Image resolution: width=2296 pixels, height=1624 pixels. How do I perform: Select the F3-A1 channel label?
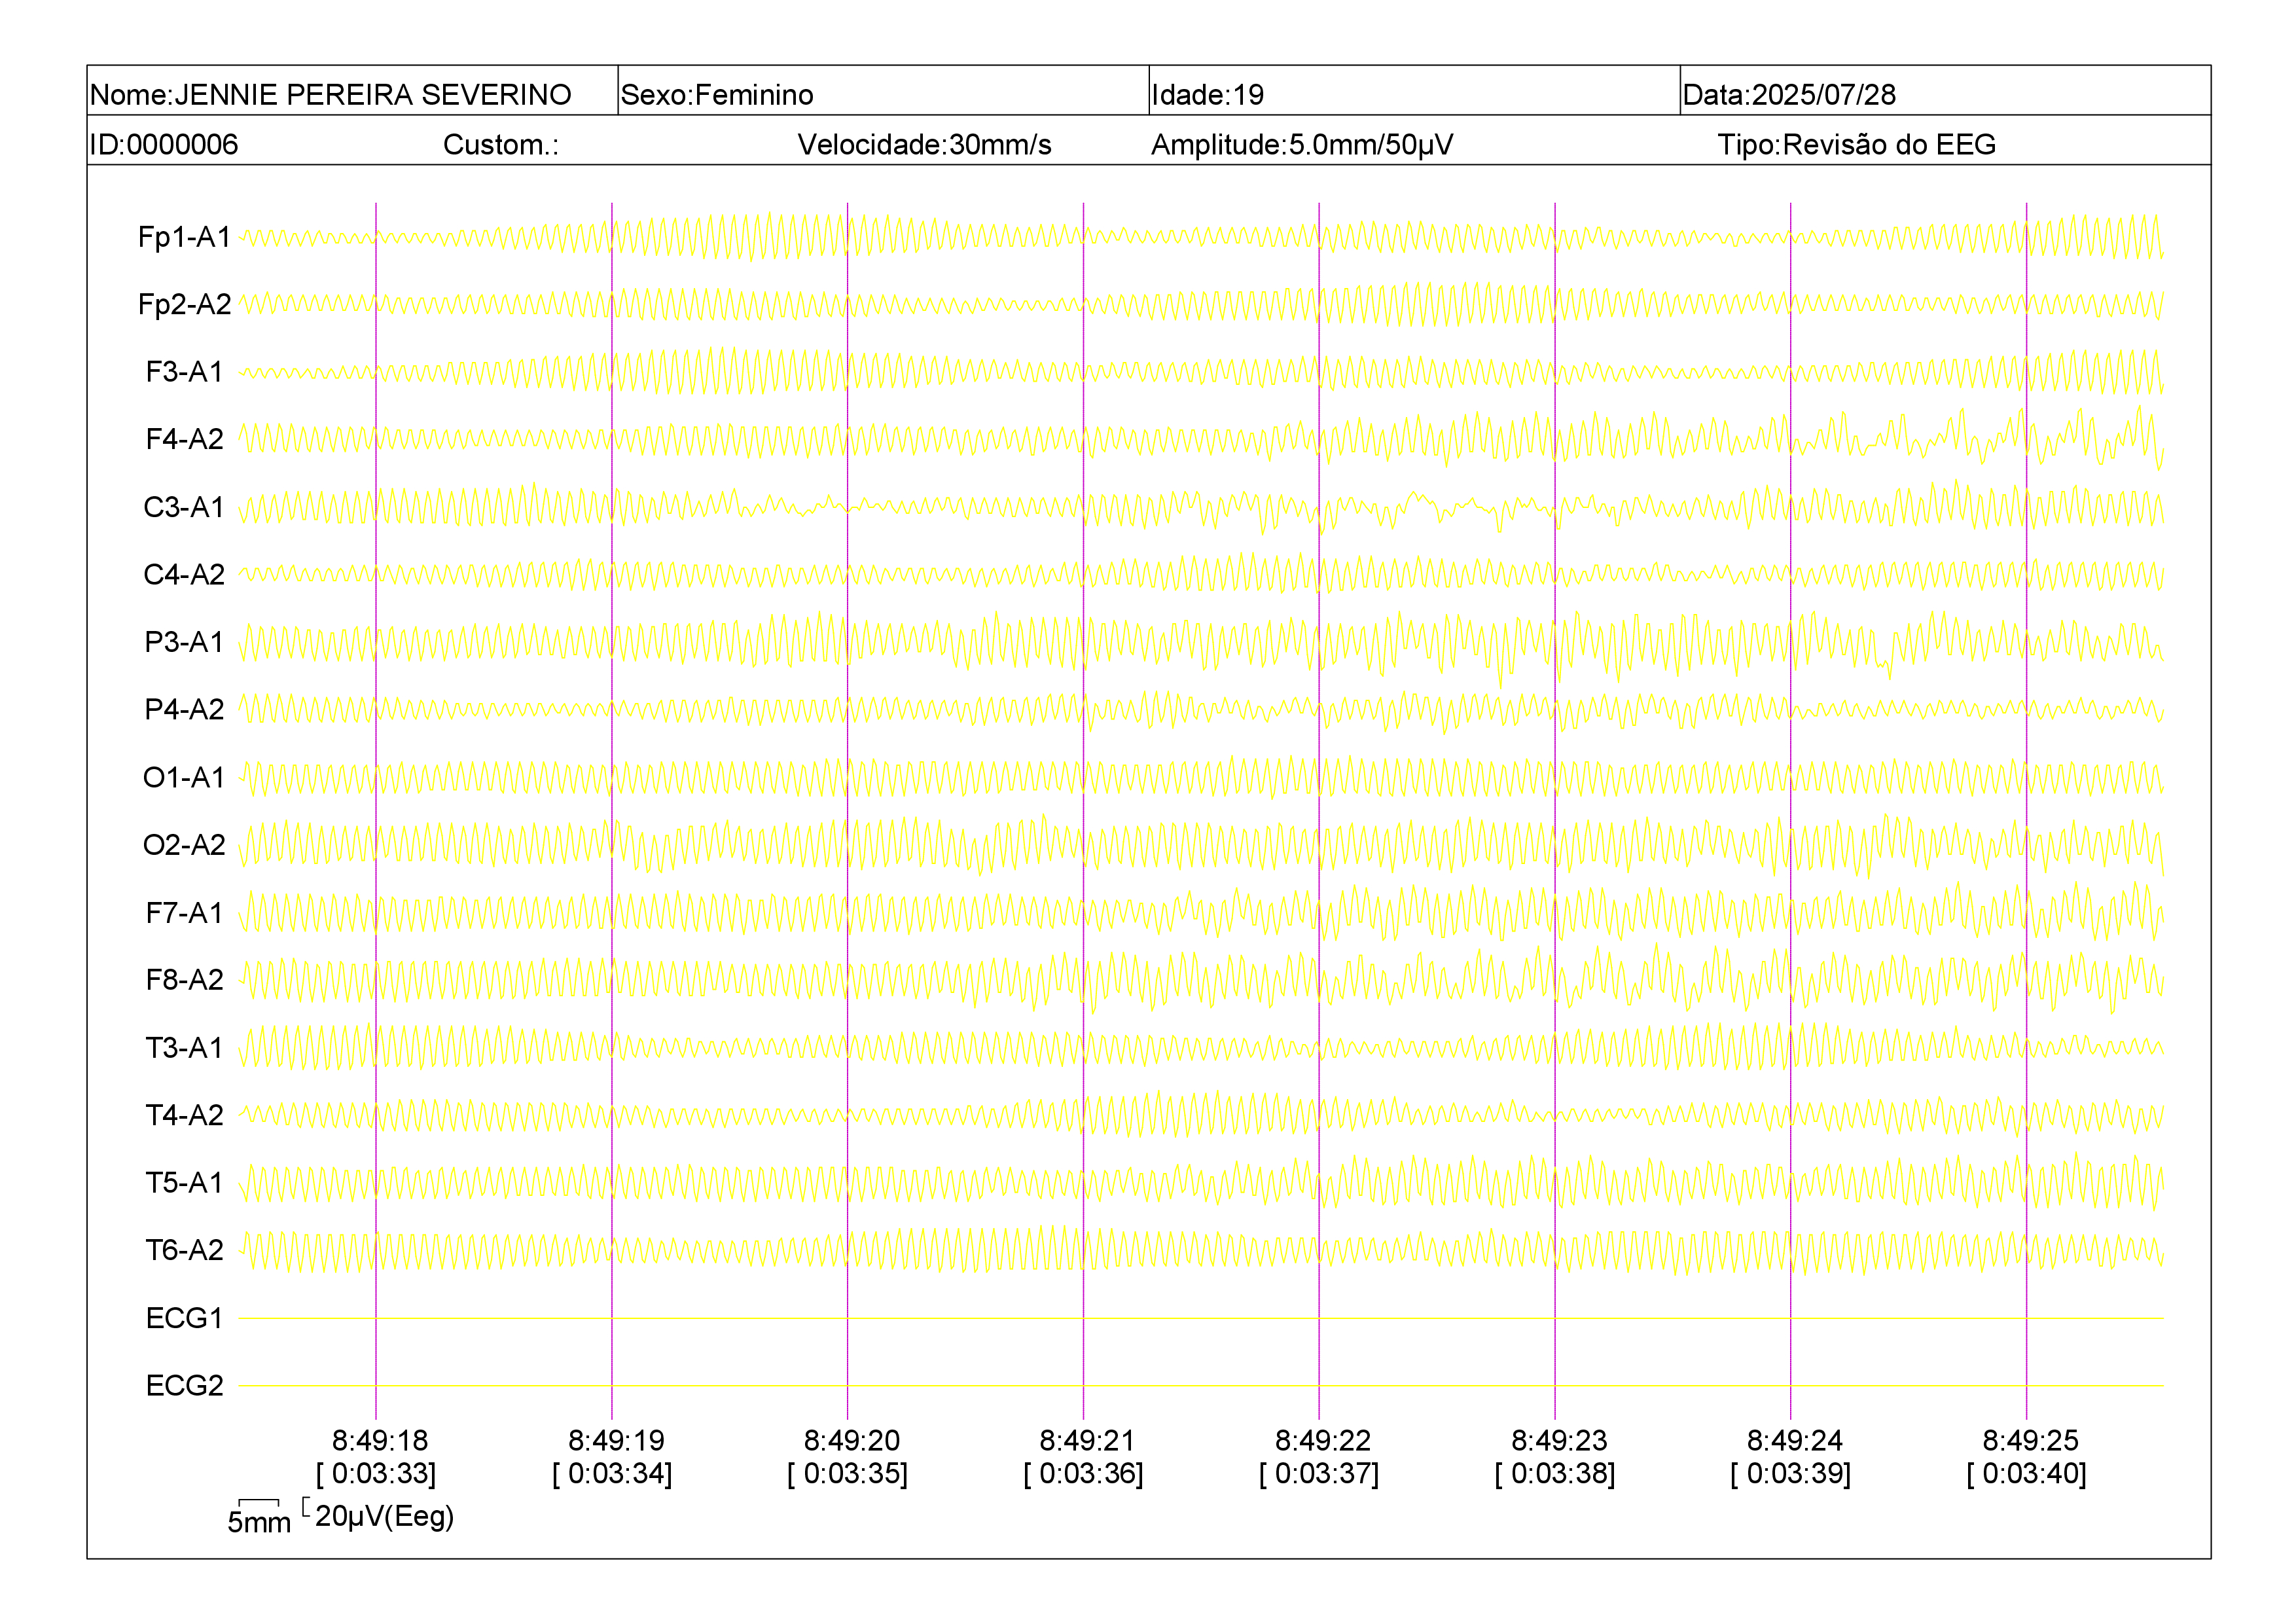(185, 372)
